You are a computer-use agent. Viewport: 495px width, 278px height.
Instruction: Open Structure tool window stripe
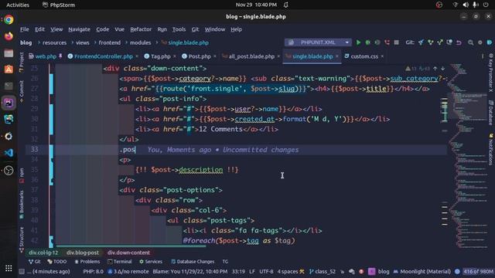(22, 239)
